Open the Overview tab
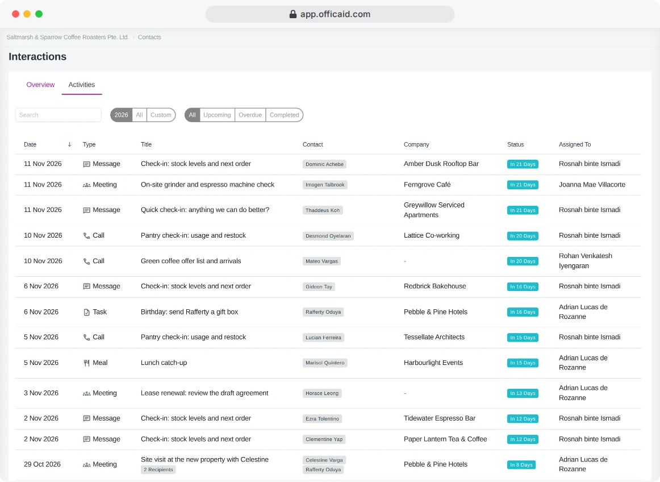Image resolution: width=660 pixels, height=482 pixels. [x=40, y=85]
